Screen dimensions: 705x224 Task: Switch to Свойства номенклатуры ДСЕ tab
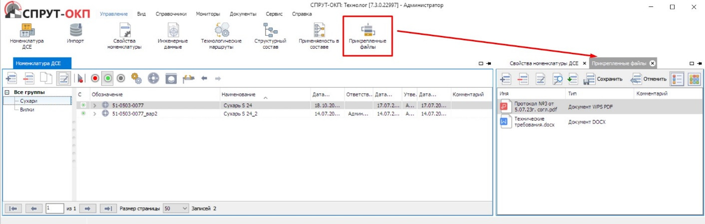tap(543, 64)
